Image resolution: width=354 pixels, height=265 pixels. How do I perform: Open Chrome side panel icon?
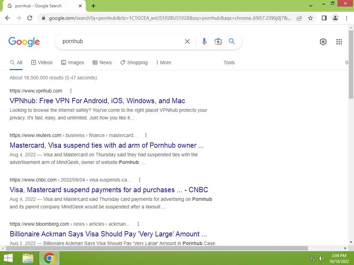[x=324, y=18]
